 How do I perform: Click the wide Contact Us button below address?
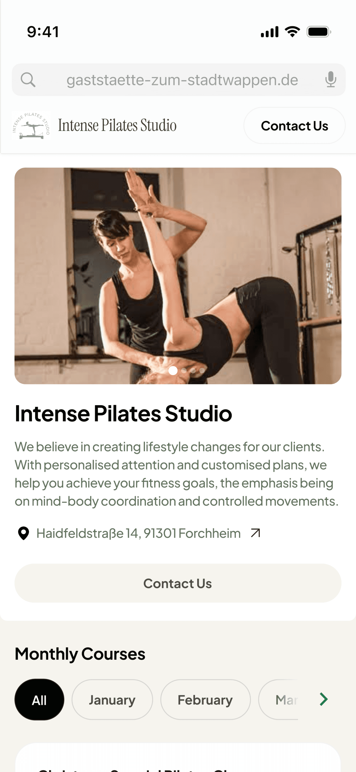coord(178,583)
